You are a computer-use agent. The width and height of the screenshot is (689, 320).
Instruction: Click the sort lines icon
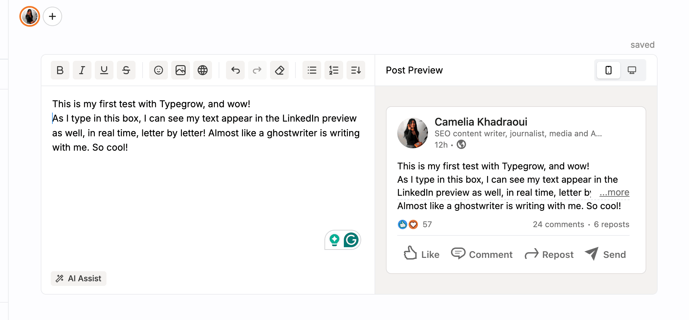(356, 70)
